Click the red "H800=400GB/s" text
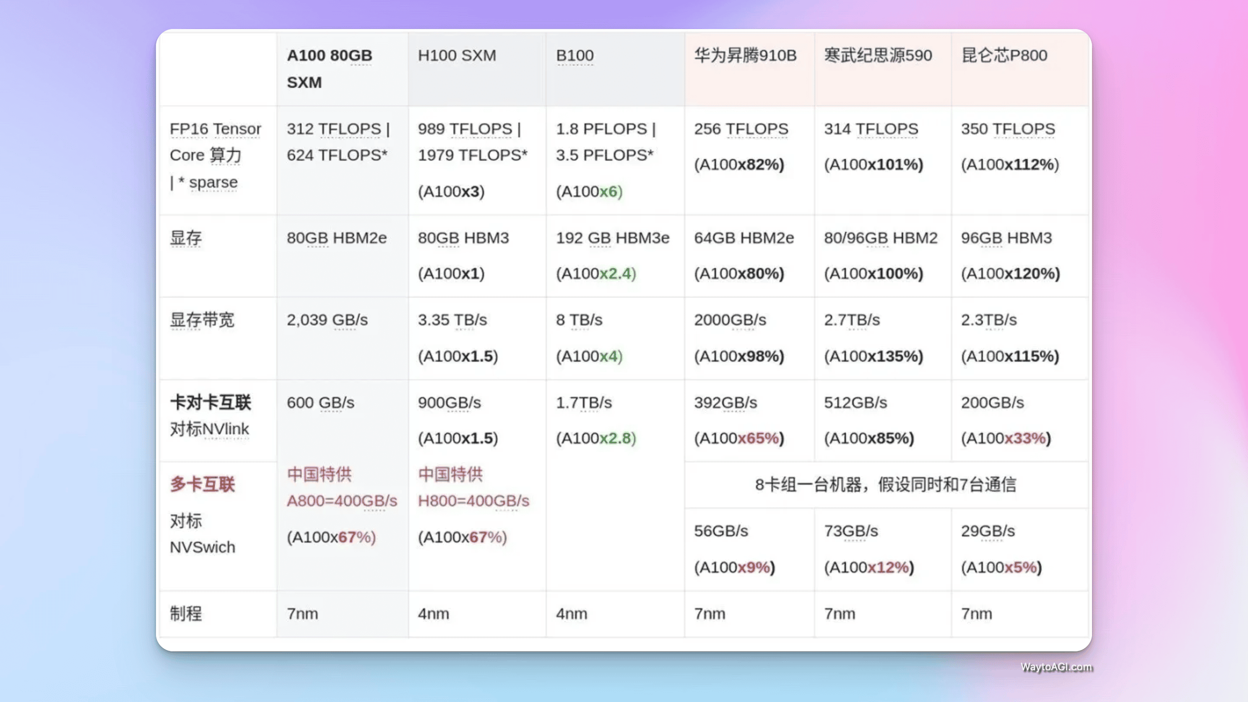This screenshot has height=702, width=1248. click(473, 500)
